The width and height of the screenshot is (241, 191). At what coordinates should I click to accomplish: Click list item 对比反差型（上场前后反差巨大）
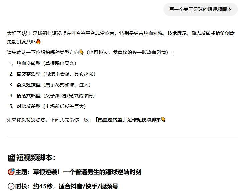51,106
